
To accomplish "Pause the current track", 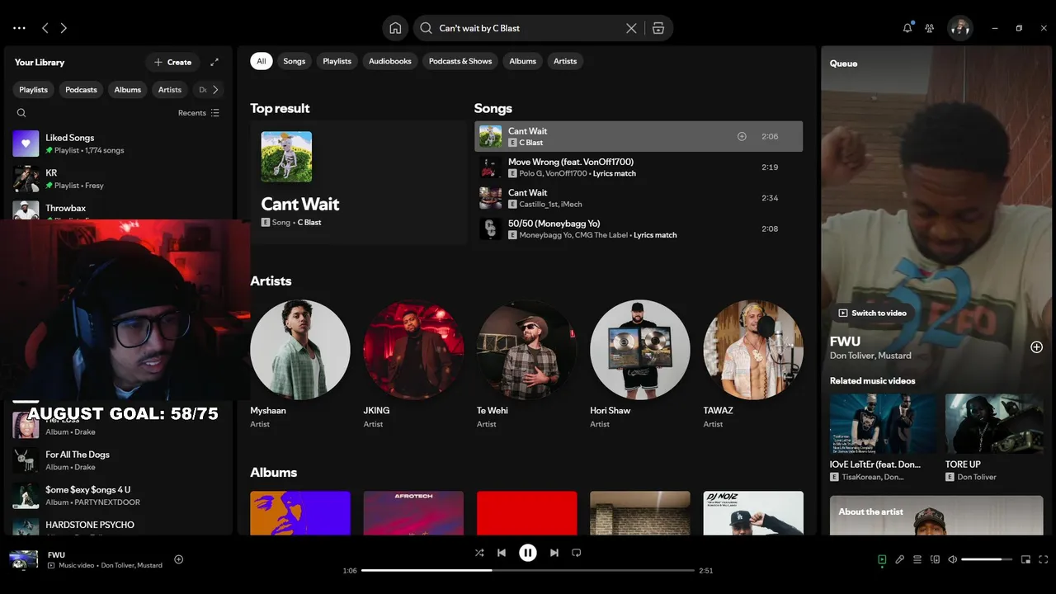I will coord(528,553).
